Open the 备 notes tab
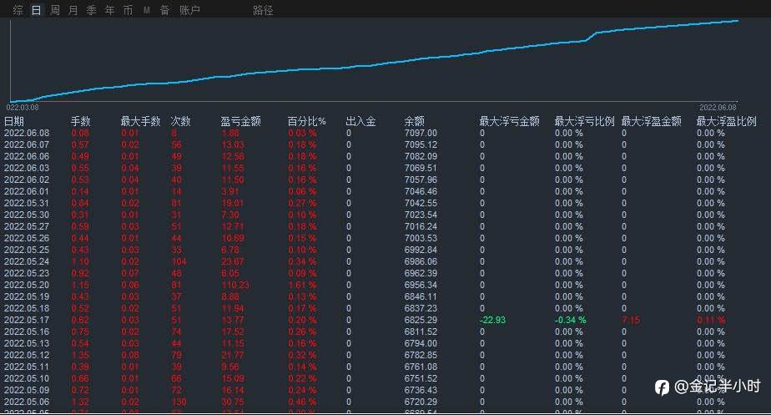The image size is (771, 415). 164,10
